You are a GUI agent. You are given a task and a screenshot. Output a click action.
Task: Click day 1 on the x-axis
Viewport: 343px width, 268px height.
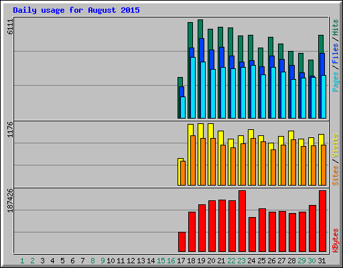click(22, 261)
